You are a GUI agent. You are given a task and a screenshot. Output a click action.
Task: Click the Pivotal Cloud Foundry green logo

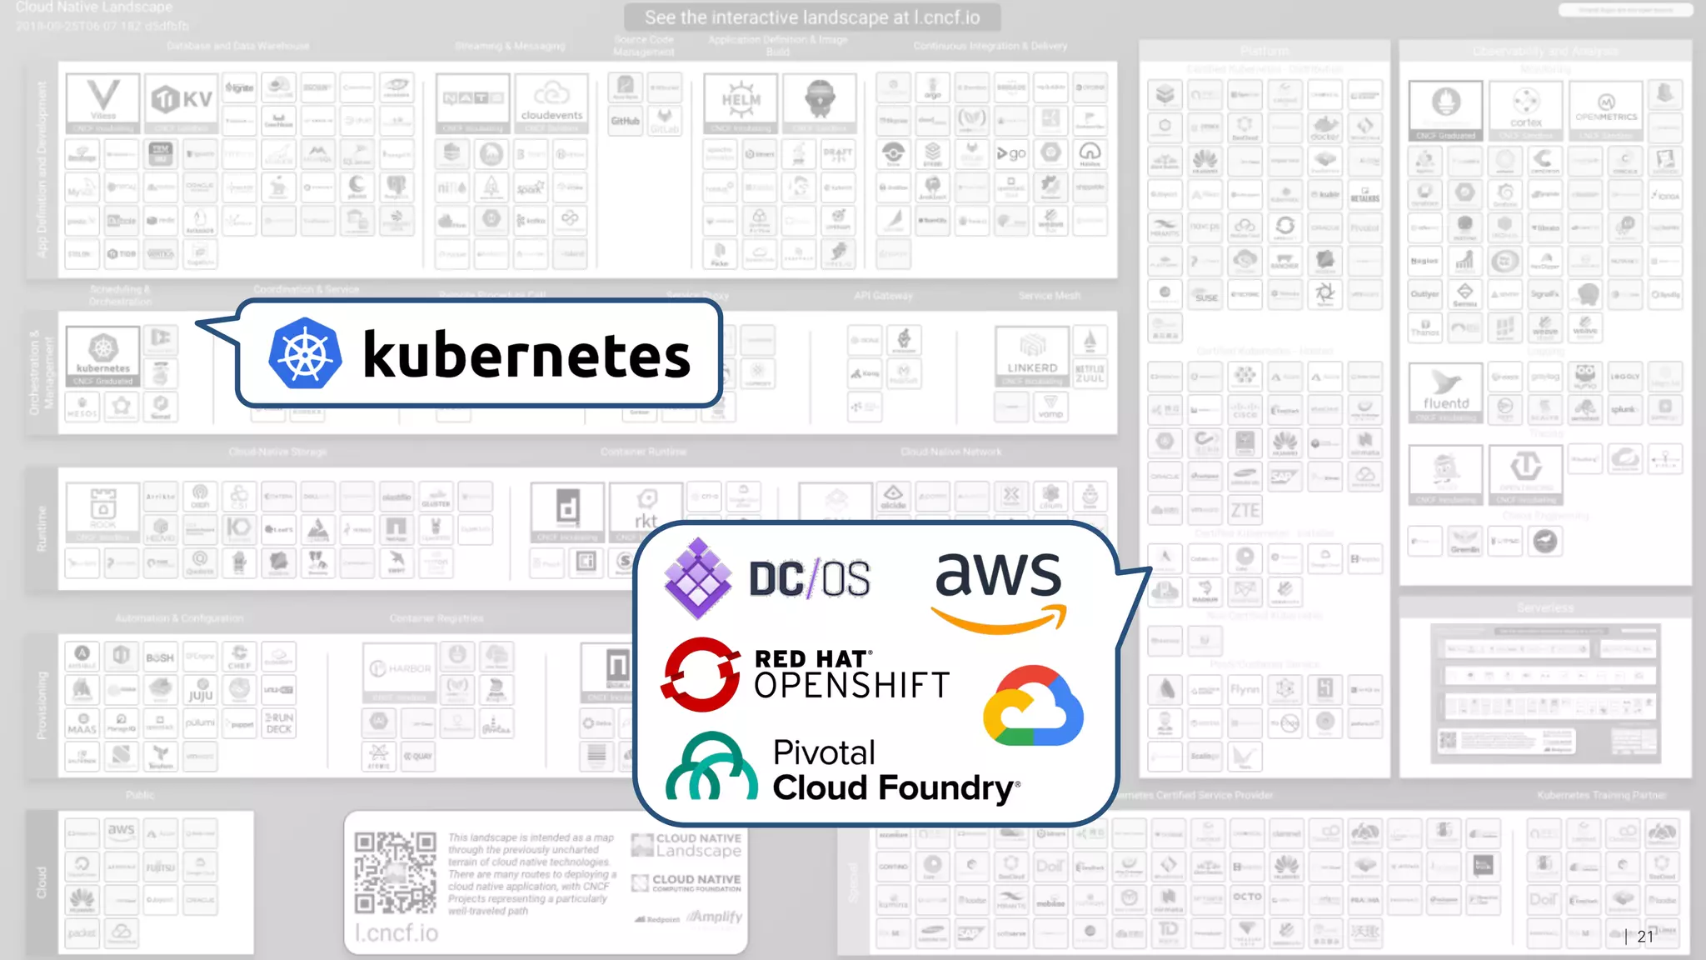coord(711,767)
